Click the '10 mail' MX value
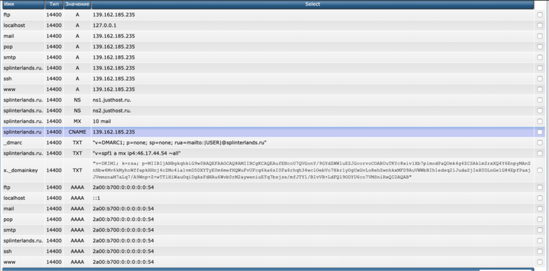Image resolution: width=549 pixels, height=271 pixels. click(102, 121)
